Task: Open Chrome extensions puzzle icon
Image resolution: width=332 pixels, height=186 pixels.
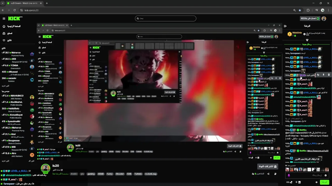Action: 308,10
